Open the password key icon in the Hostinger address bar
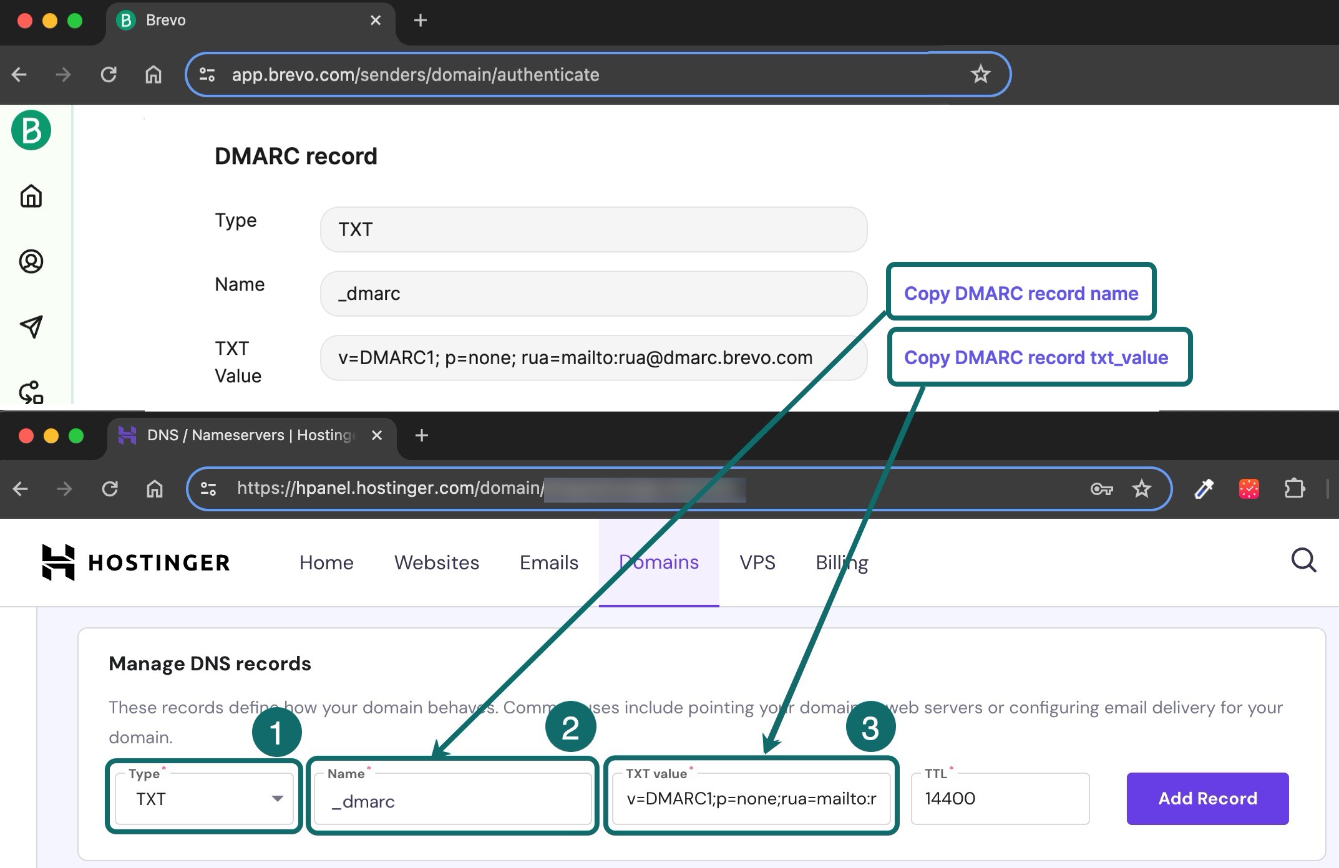Image resolution: width=1339 pixels, height=868 pixels. pos(1102,489)
